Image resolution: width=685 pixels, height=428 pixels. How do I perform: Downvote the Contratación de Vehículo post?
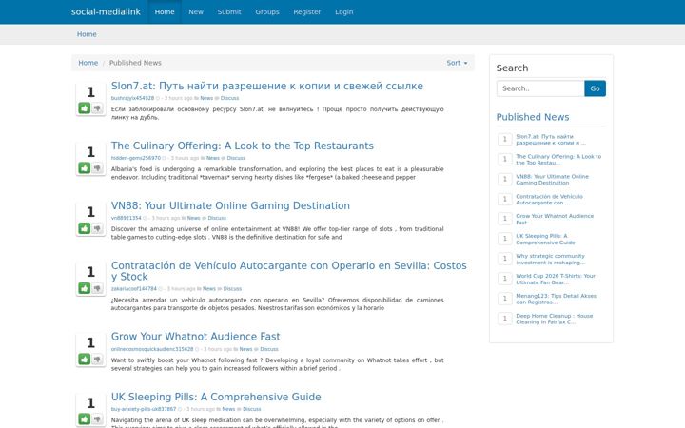point(97,288)
